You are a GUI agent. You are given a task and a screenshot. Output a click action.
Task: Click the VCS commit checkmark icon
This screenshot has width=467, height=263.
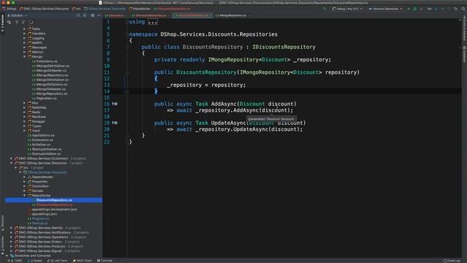[443, 9]
